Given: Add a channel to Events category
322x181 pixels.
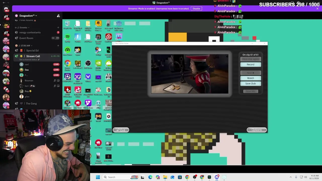Looking at the screenshot, I should pyautogui.click(x=58, y=27).
